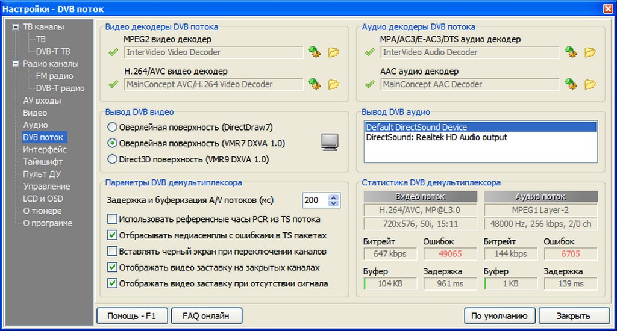Open the Таймшифт settings section

coord(43,162)
